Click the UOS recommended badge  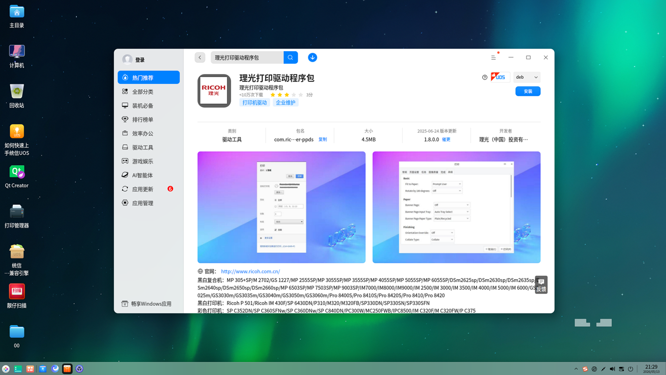(x=500, y=77)
